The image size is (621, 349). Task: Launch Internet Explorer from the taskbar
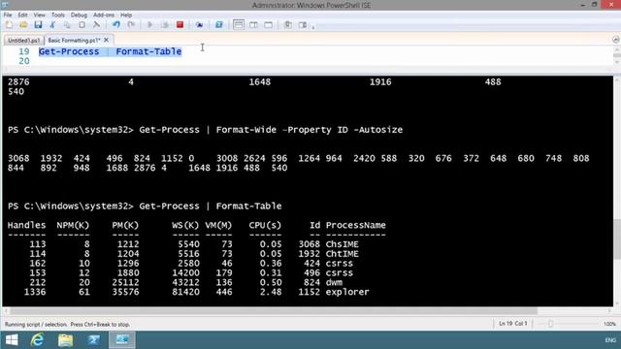tap(37, 340)
